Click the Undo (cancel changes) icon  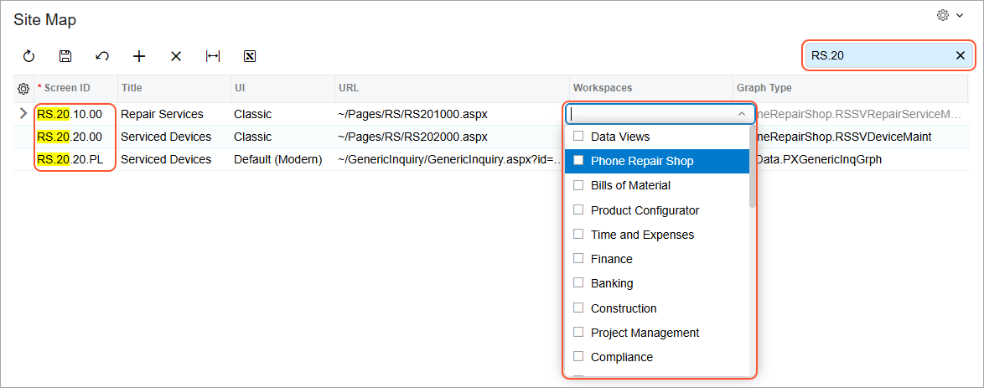click(102, 56)
